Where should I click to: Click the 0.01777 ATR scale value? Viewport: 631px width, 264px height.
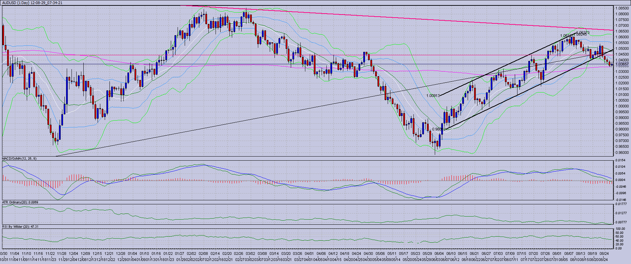tap(621, 204)
